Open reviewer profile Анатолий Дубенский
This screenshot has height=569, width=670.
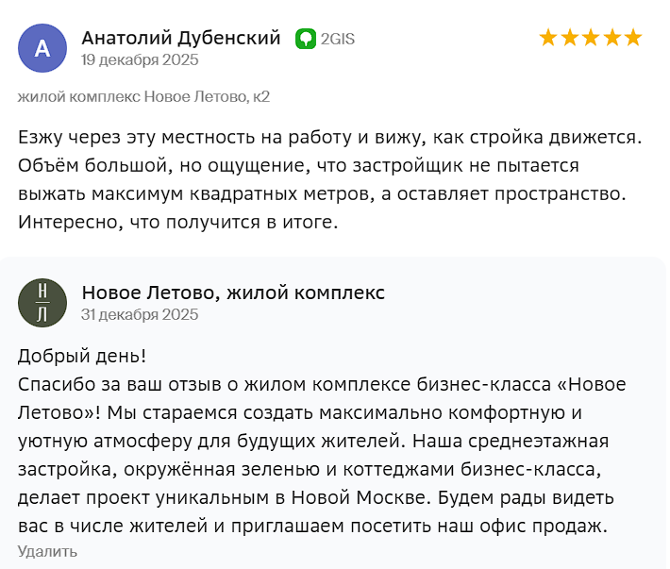(x=181, y=38)
